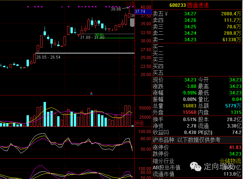
Task: Click the gray gap band near 26.05
Action: tap(85, 53)
